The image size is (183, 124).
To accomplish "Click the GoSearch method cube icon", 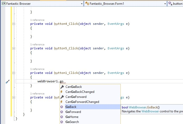I will pyautogui.click(x=62, y=122).
